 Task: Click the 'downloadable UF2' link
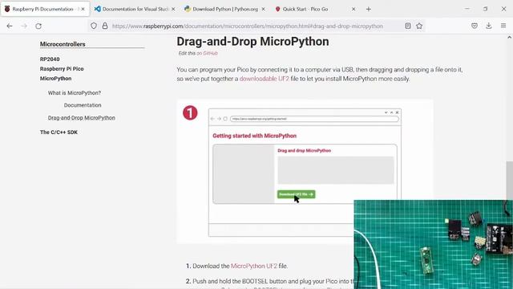(x=265, y=79)
